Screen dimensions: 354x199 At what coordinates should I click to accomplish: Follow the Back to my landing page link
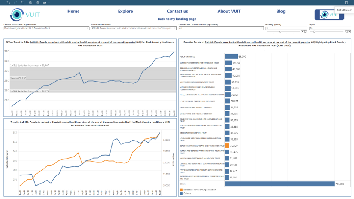(x=177, y=19)
